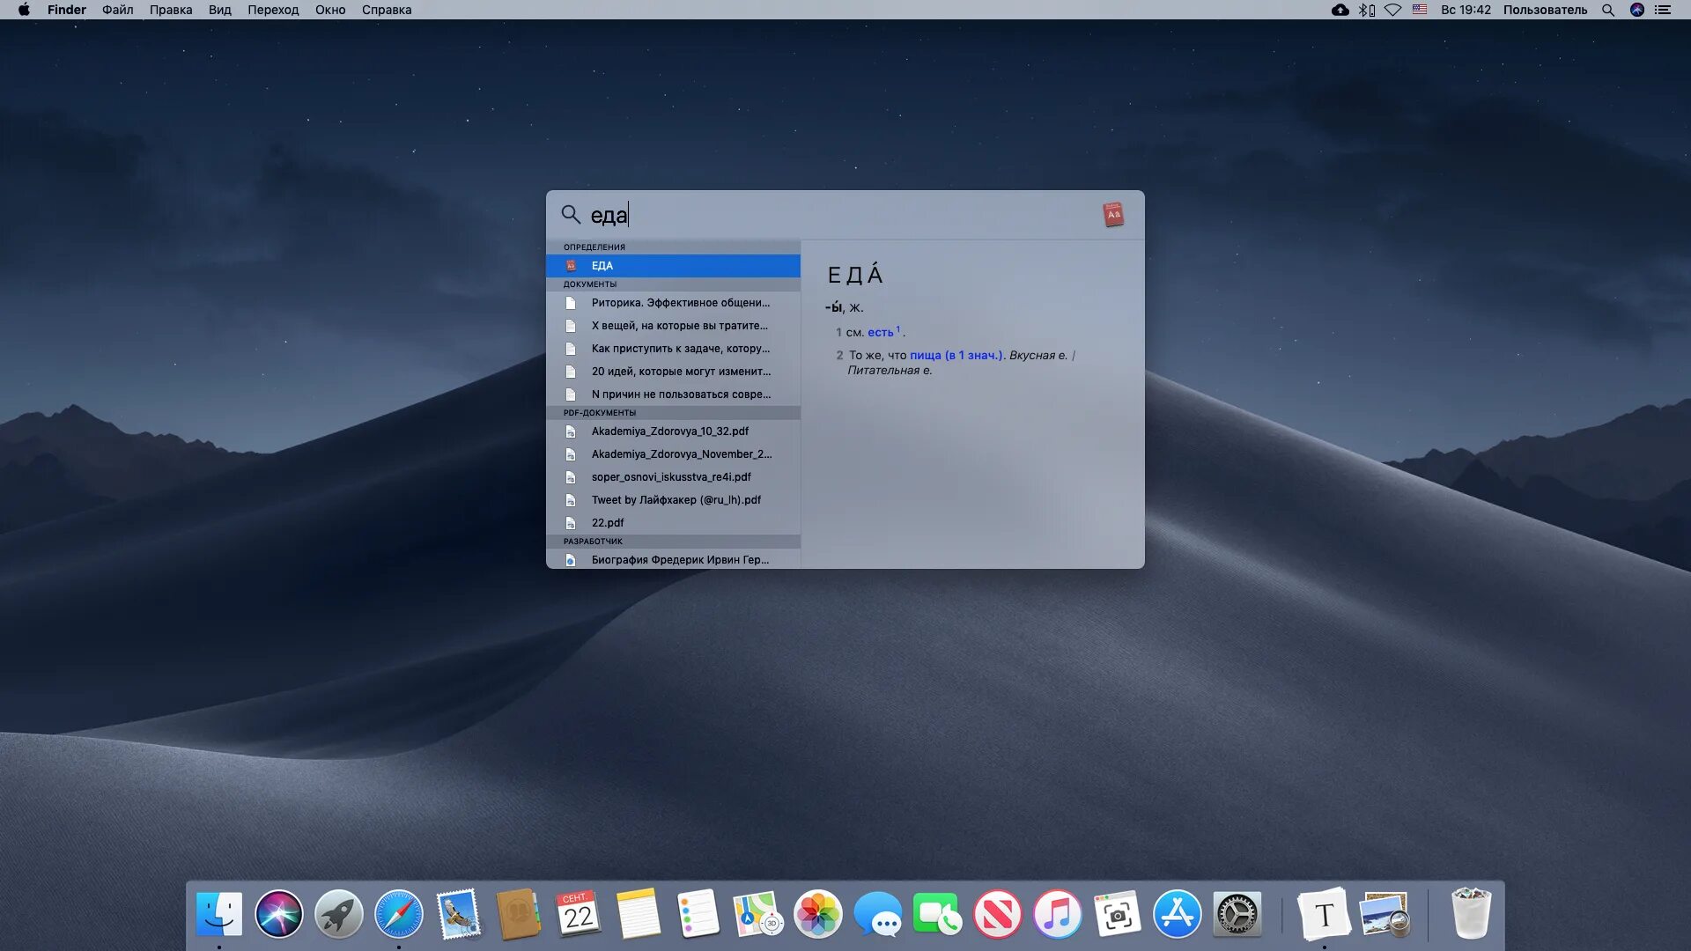The height and width of the screenshot is (951, 1691).
Task: Click the Dictionary icon in Spotlight bar
Action: tap(1113, 215)
